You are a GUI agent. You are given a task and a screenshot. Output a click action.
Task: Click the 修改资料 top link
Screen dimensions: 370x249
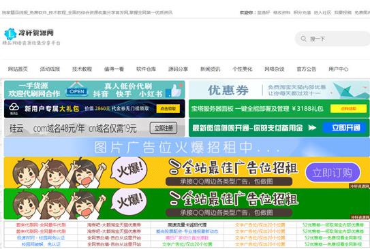tap(281, 12)
